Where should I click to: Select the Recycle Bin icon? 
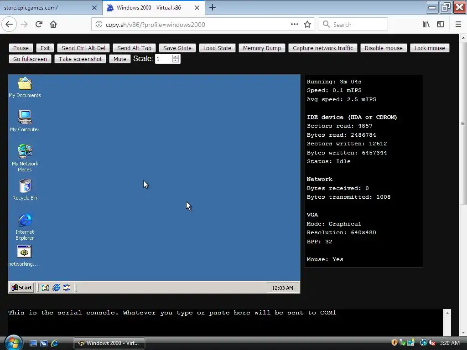[25, 190]
